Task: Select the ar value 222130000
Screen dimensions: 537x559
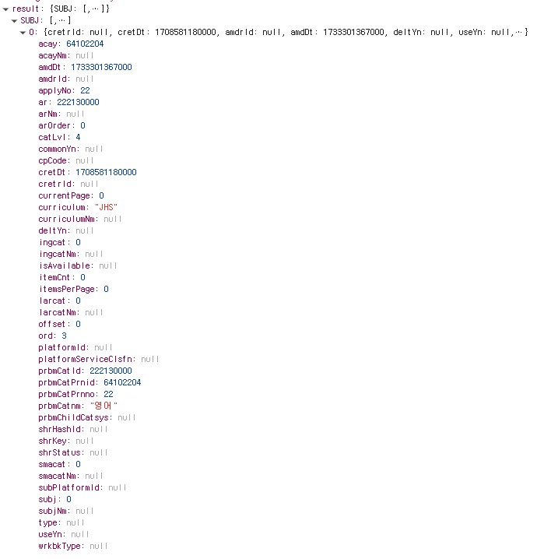Action: coord(78,102)
